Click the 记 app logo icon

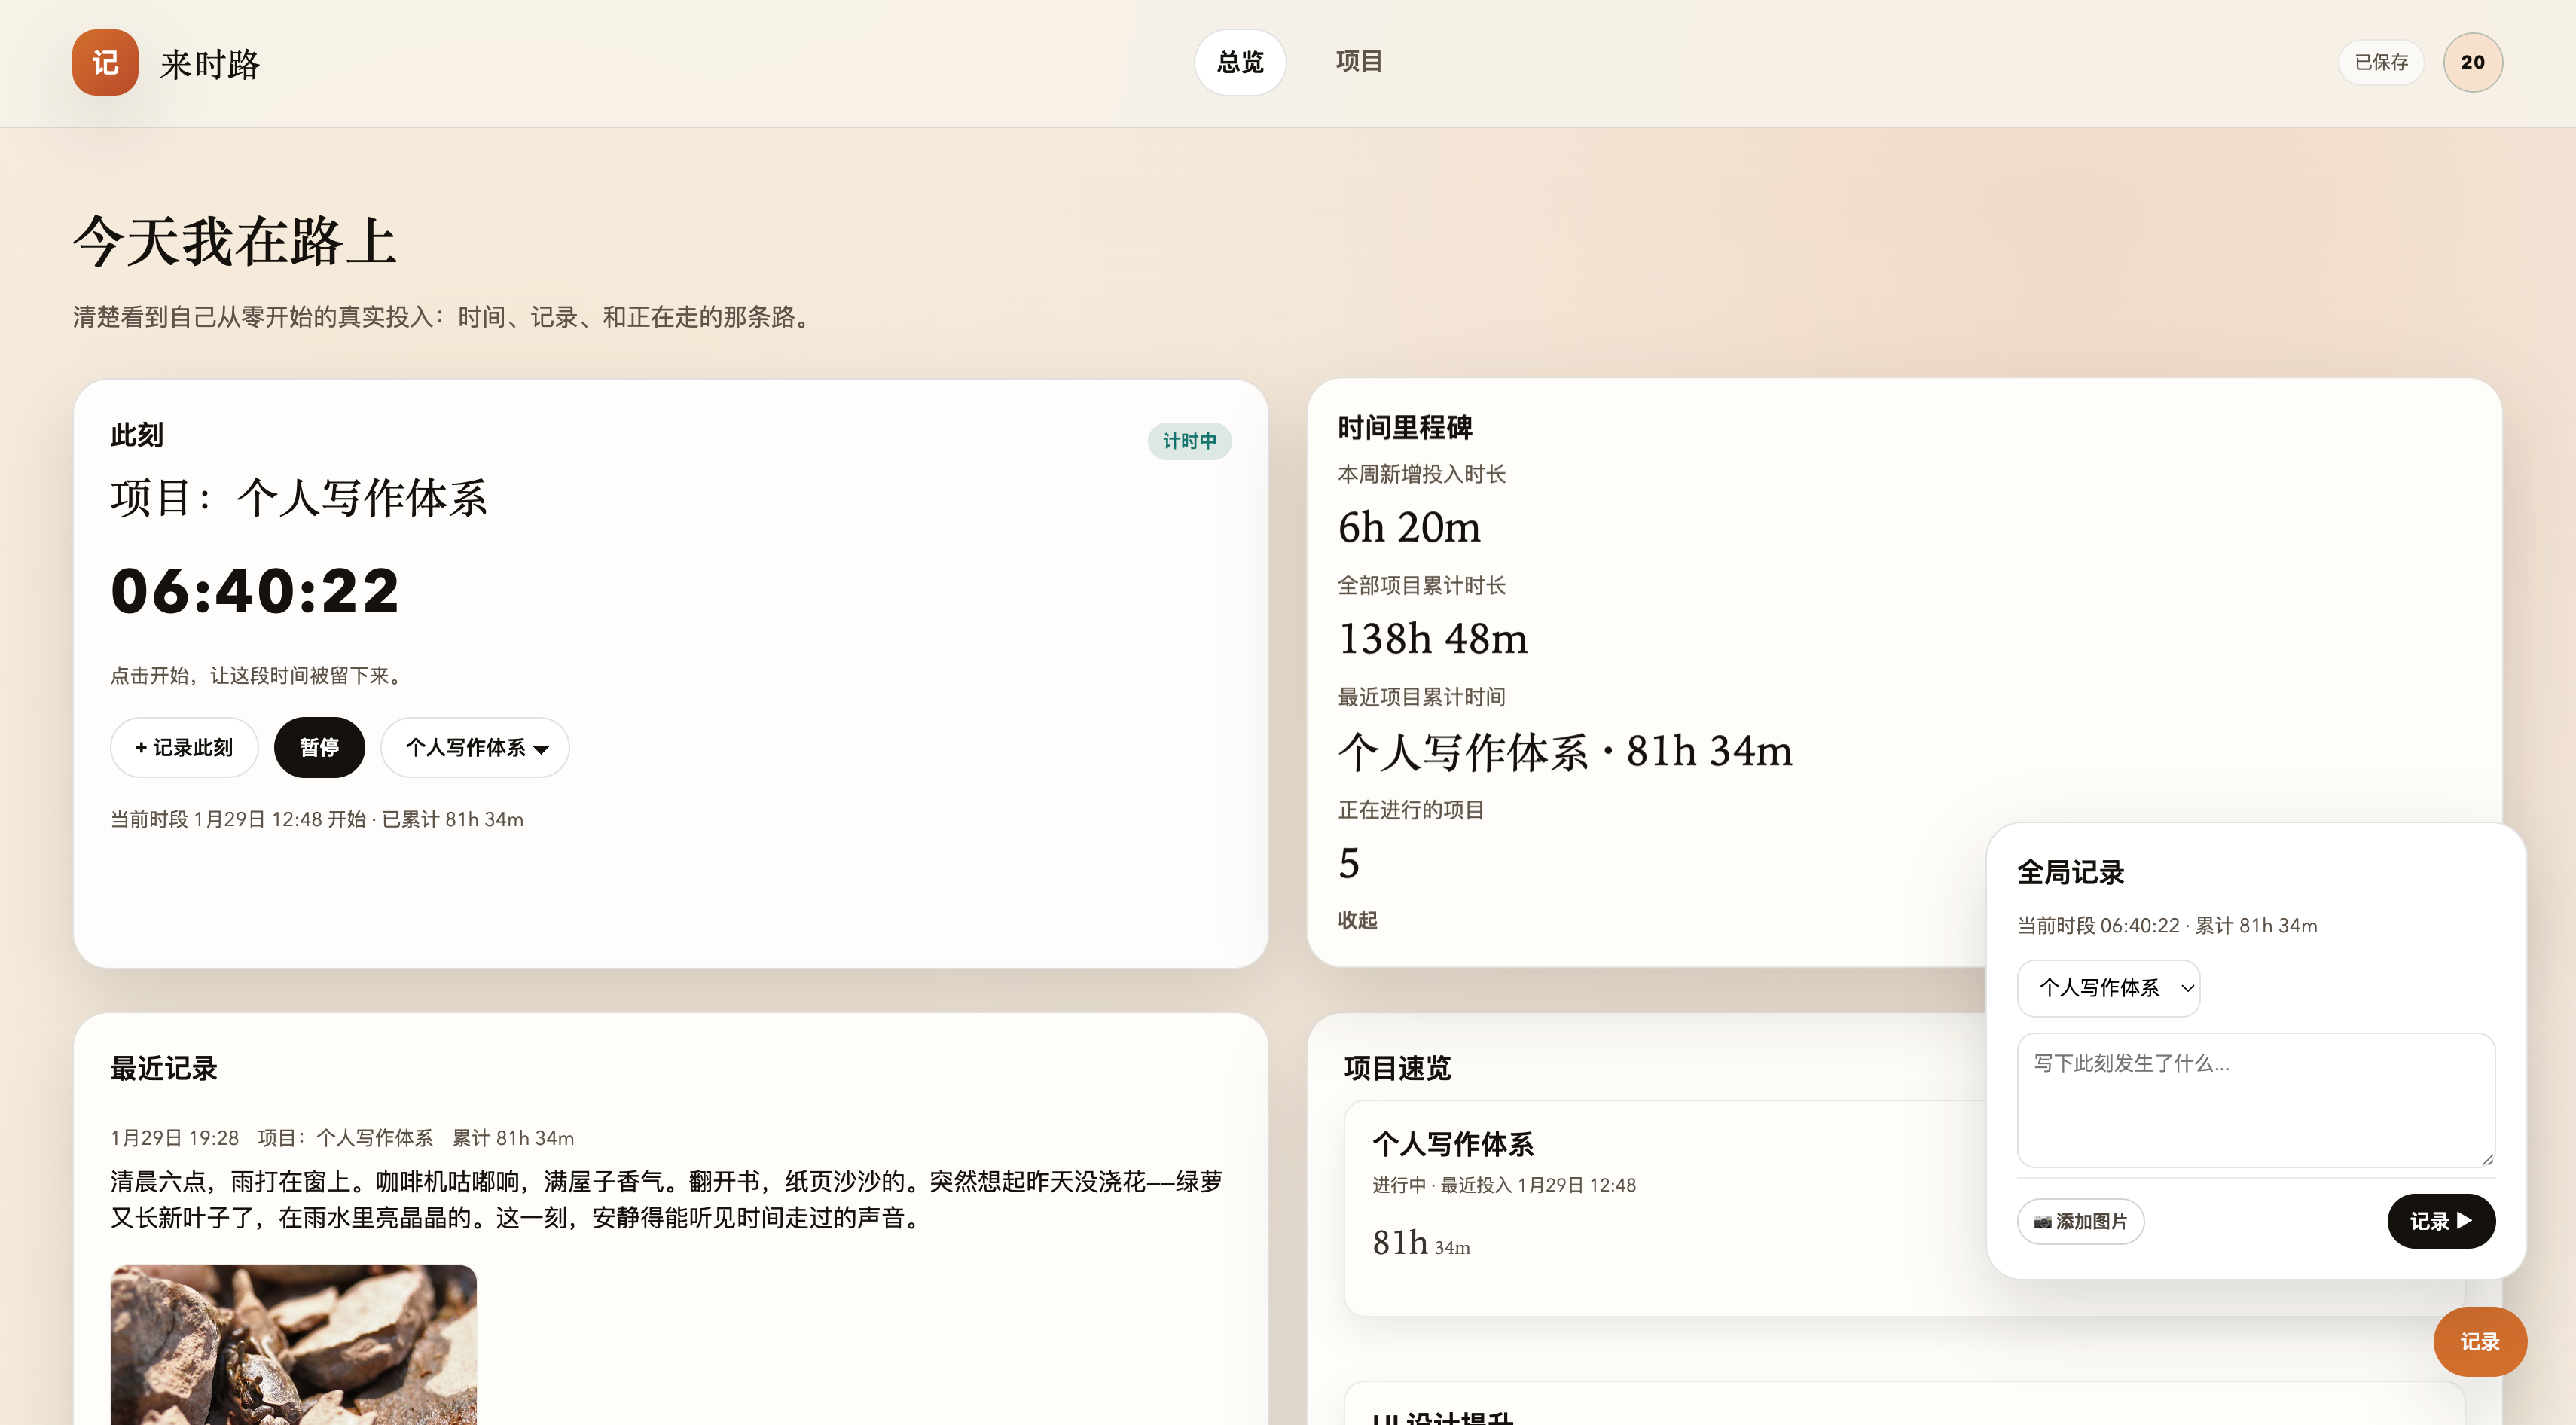[104, 62]
